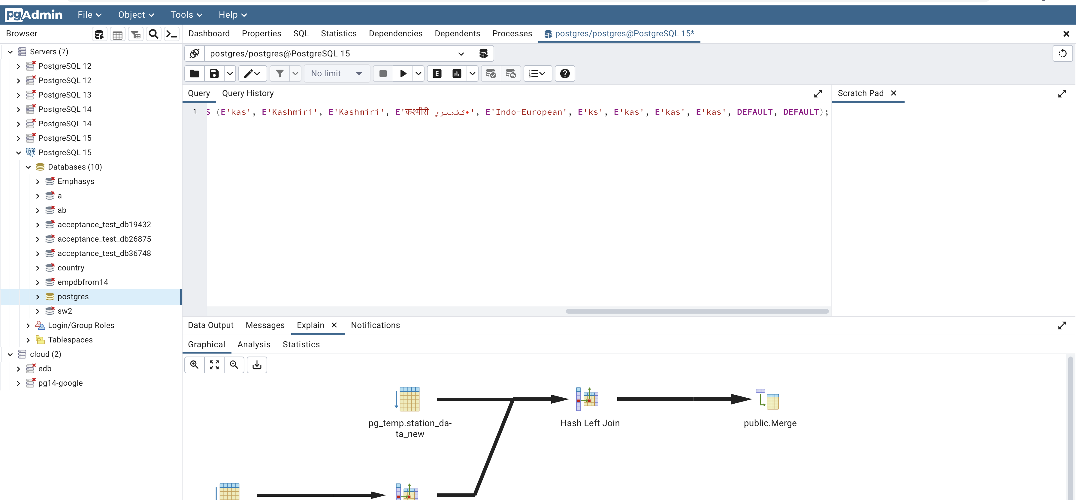Open Search Objects via magnifier icon

[x=153, y=34]
